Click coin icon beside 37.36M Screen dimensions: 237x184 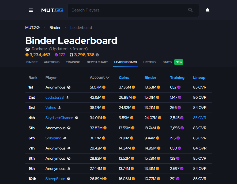pos(133,87)
